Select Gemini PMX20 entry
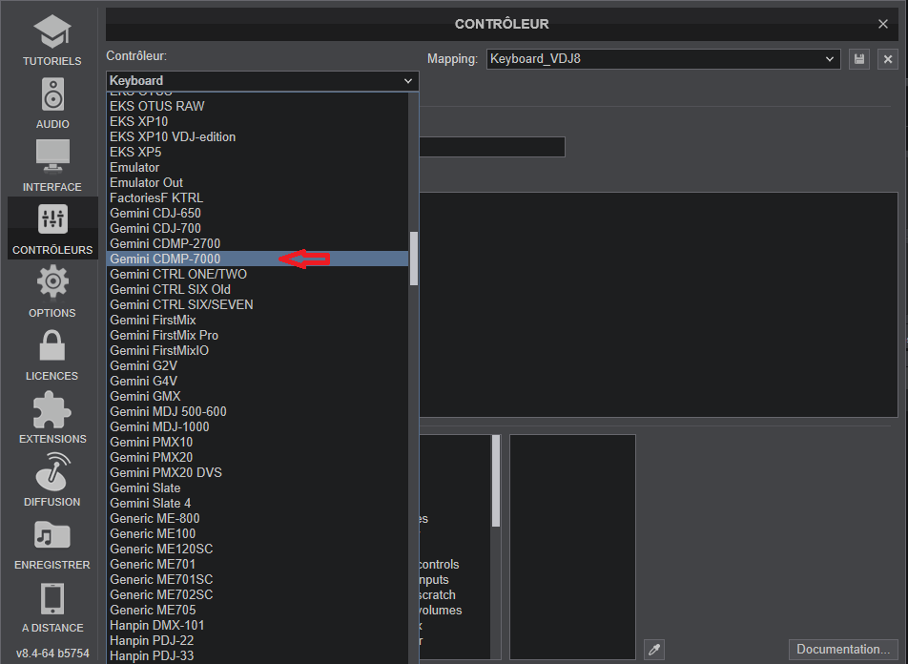This screenshot has width=908, height=664. coord(258,457)
